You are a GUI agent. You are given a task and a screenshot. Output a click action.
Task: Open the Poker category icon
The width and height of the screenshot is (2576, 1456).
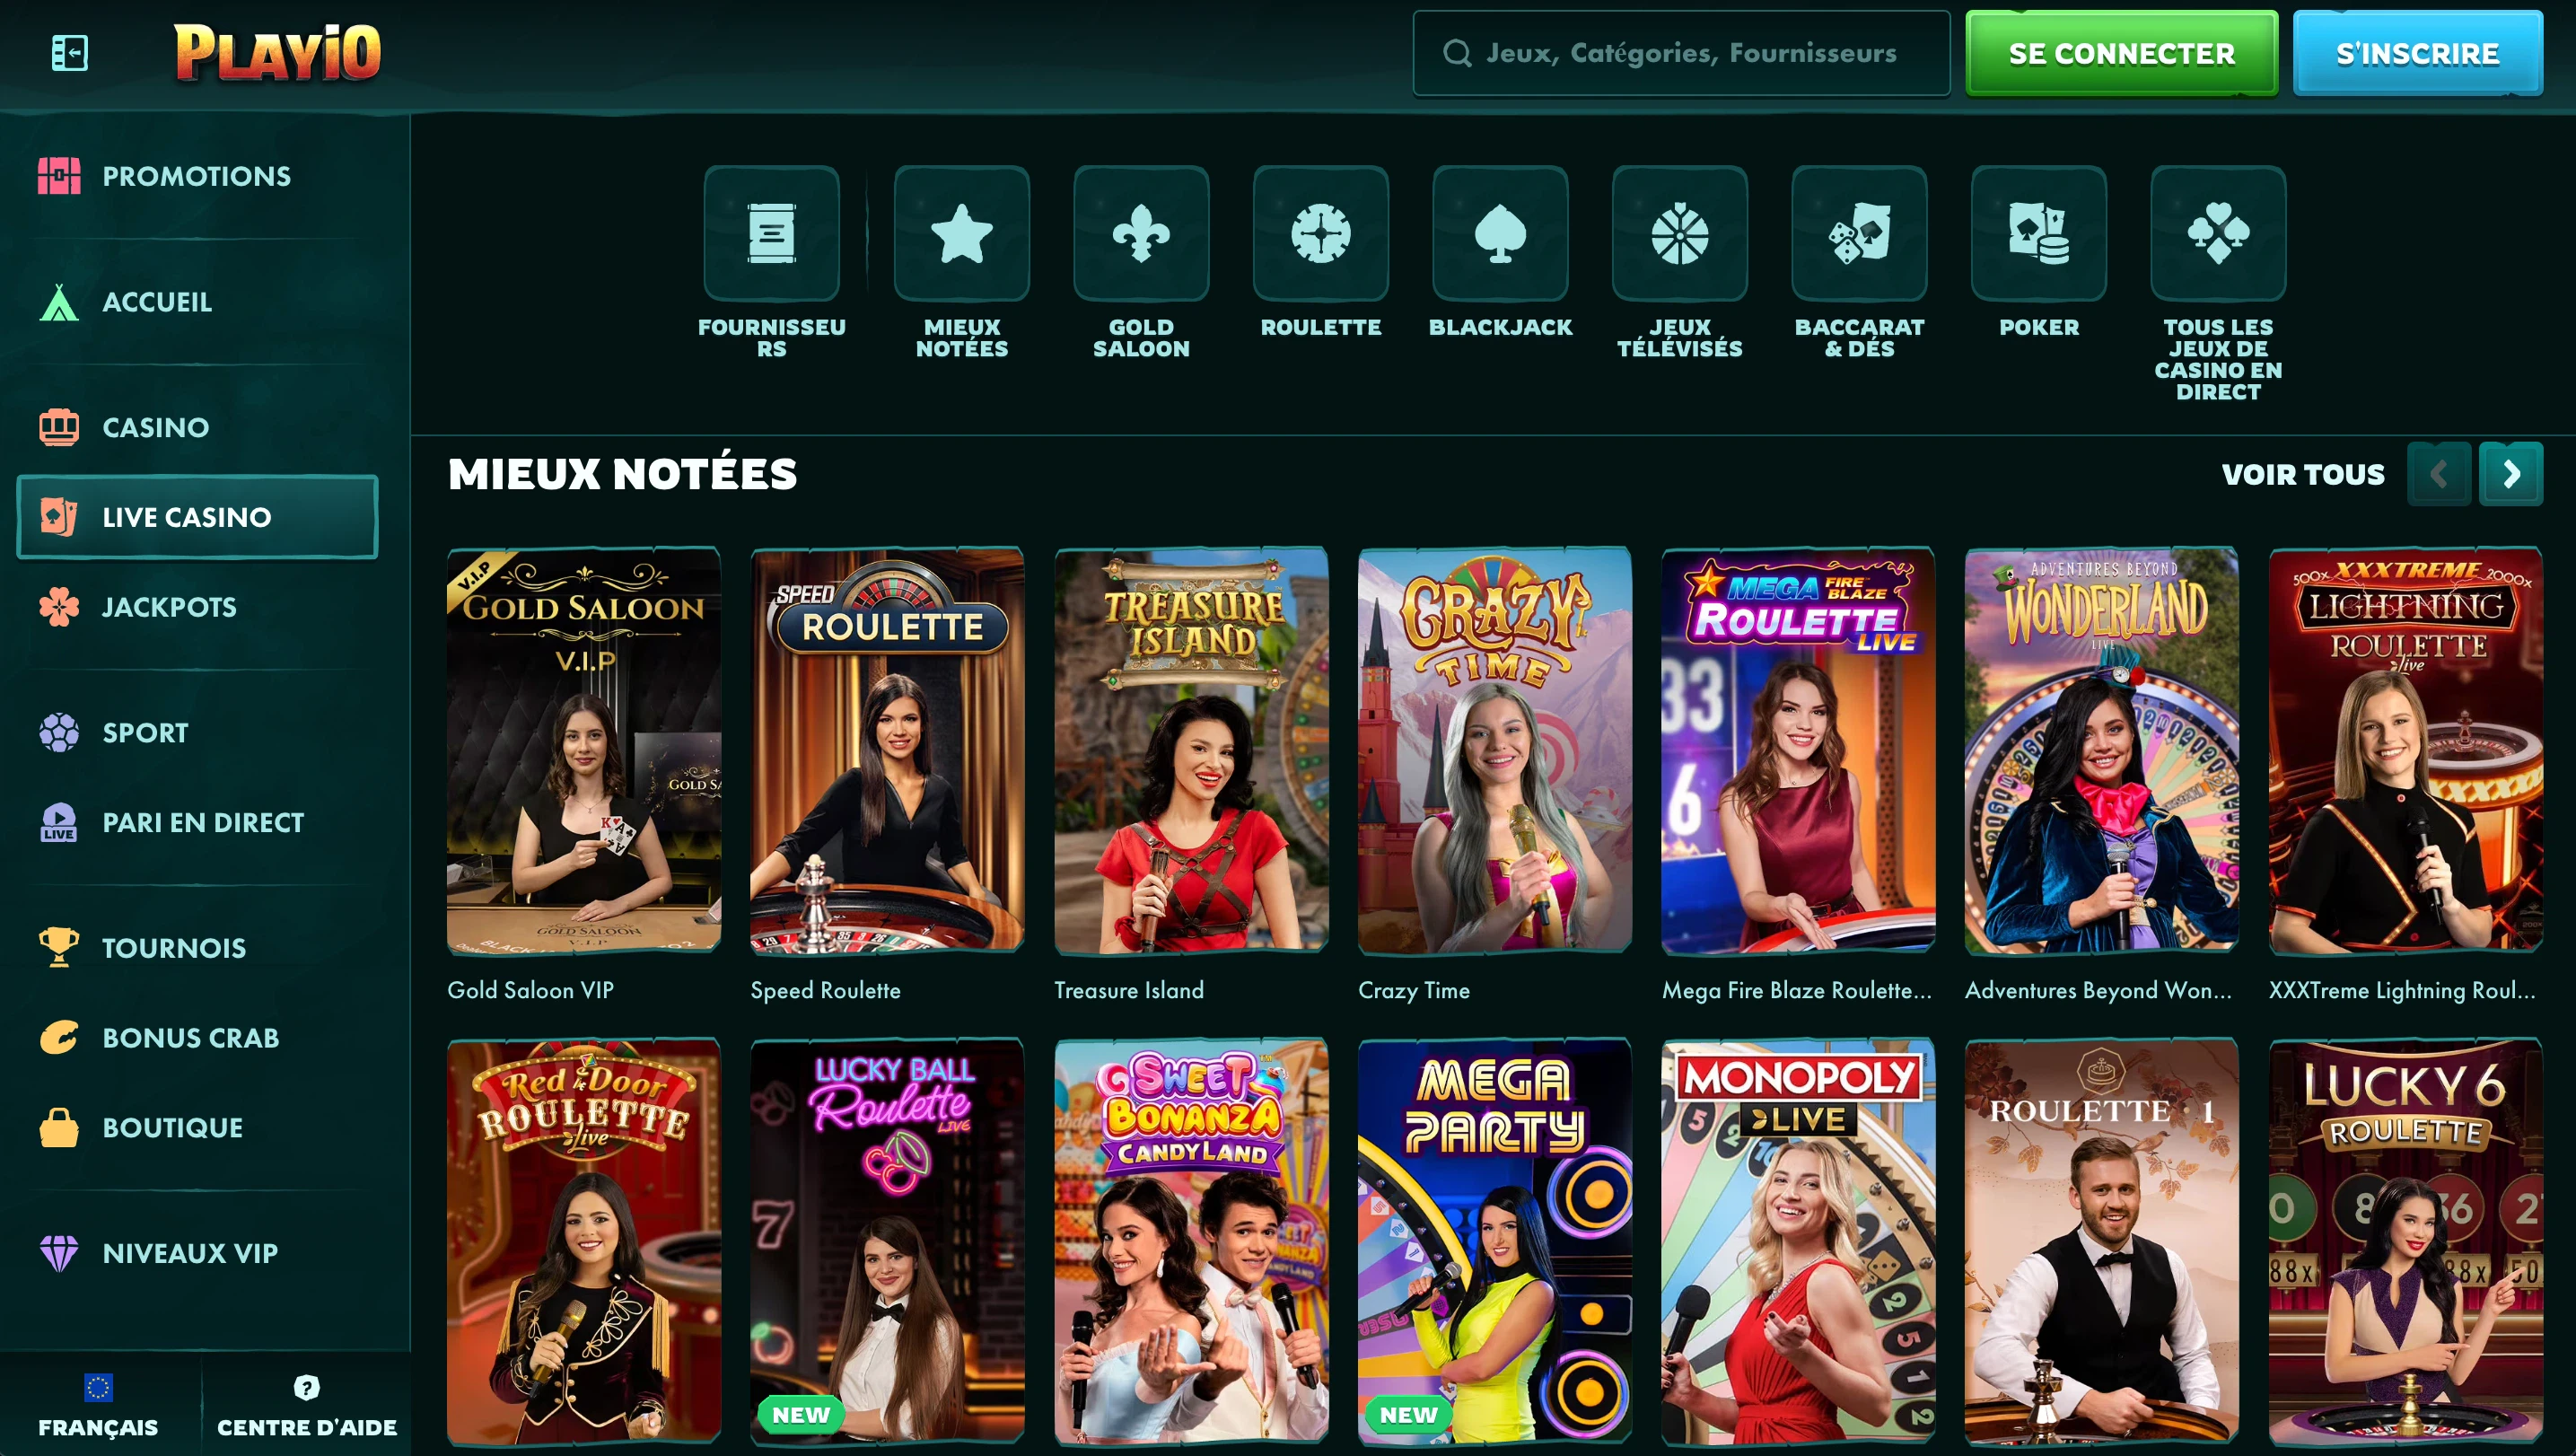pos(2038,233)
